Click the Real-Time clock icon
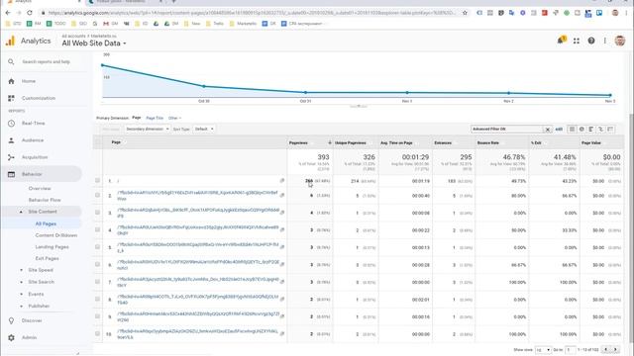This screenshot has height=356, width=634. pos(11,123)
